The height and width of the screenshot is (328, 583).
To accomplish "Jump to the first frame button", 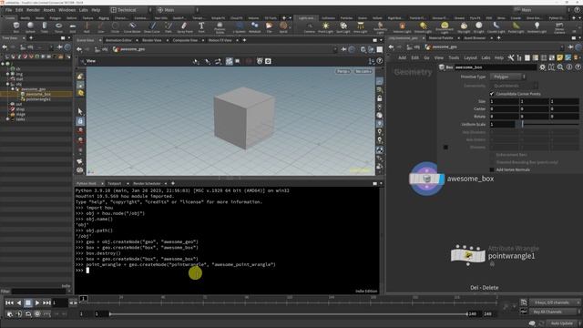I will [x=10, y=303].
